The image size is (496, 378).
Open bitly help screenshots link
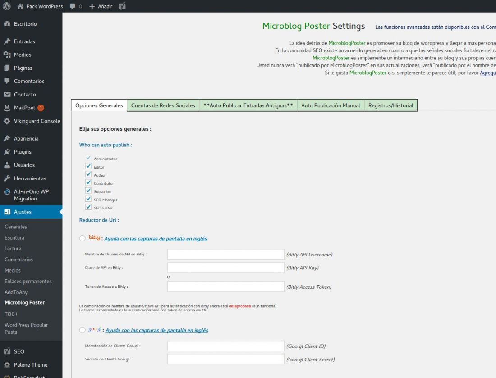tap(156, 239)
